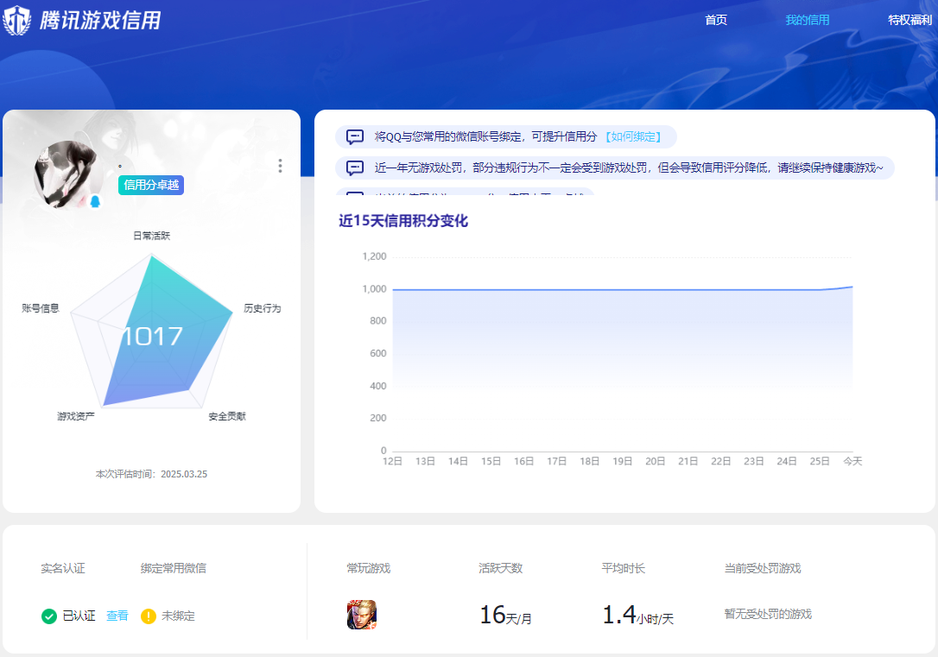Image resolution: width=938 pixels, height=657 pixels.
Task: Click the QQ penguin badge on avatar
Action: point(94,201)
